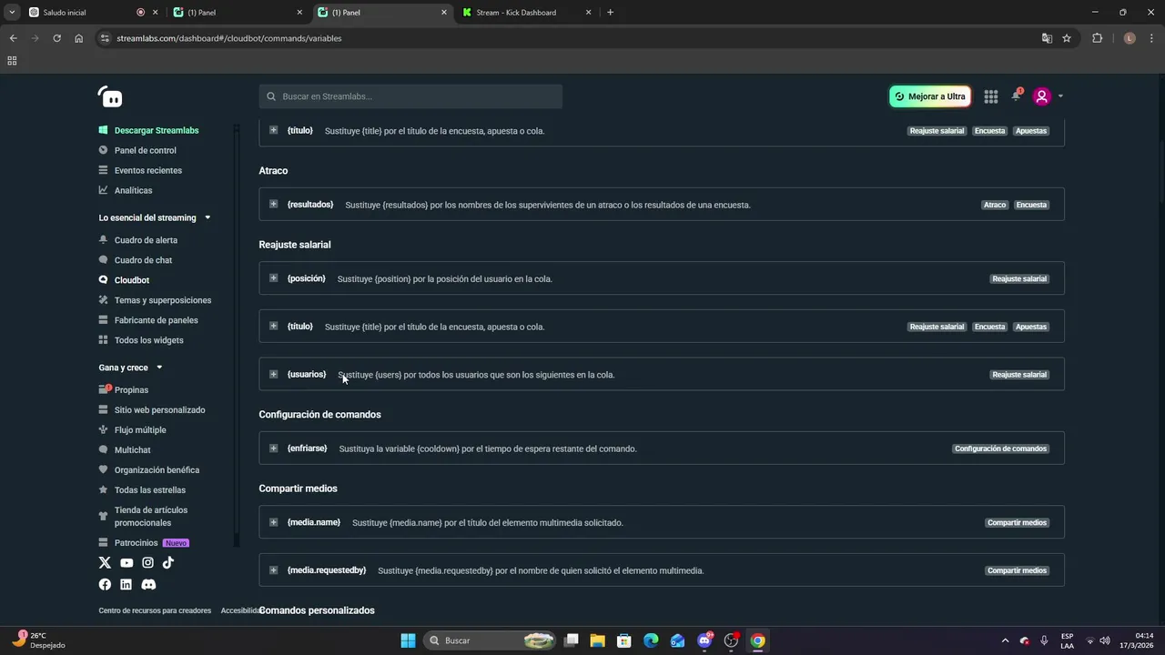Click the Windows taskbar search box

tap(490, 640)
